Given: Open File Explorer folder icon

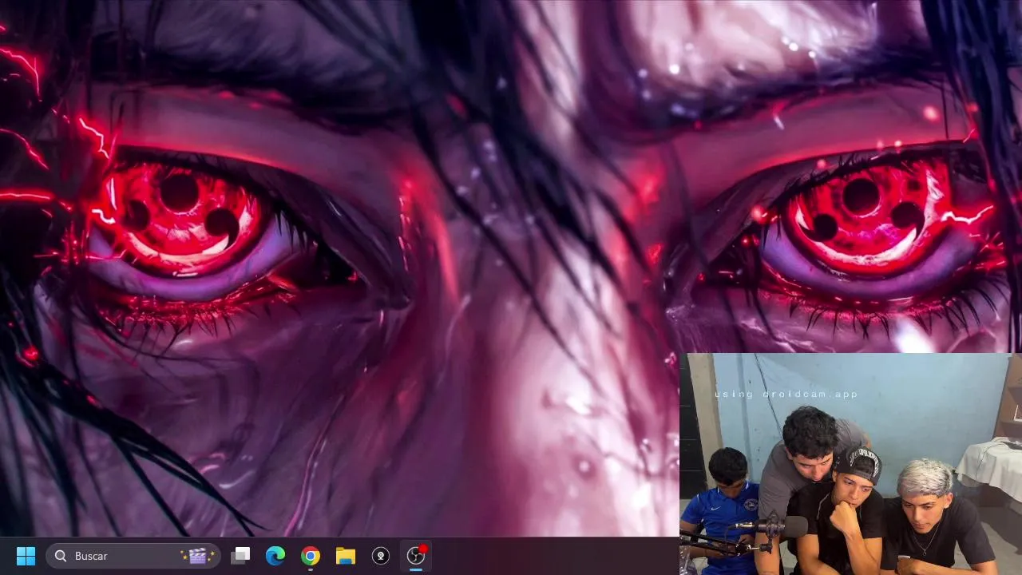Looking at the screenshot, I should (346, 556).
